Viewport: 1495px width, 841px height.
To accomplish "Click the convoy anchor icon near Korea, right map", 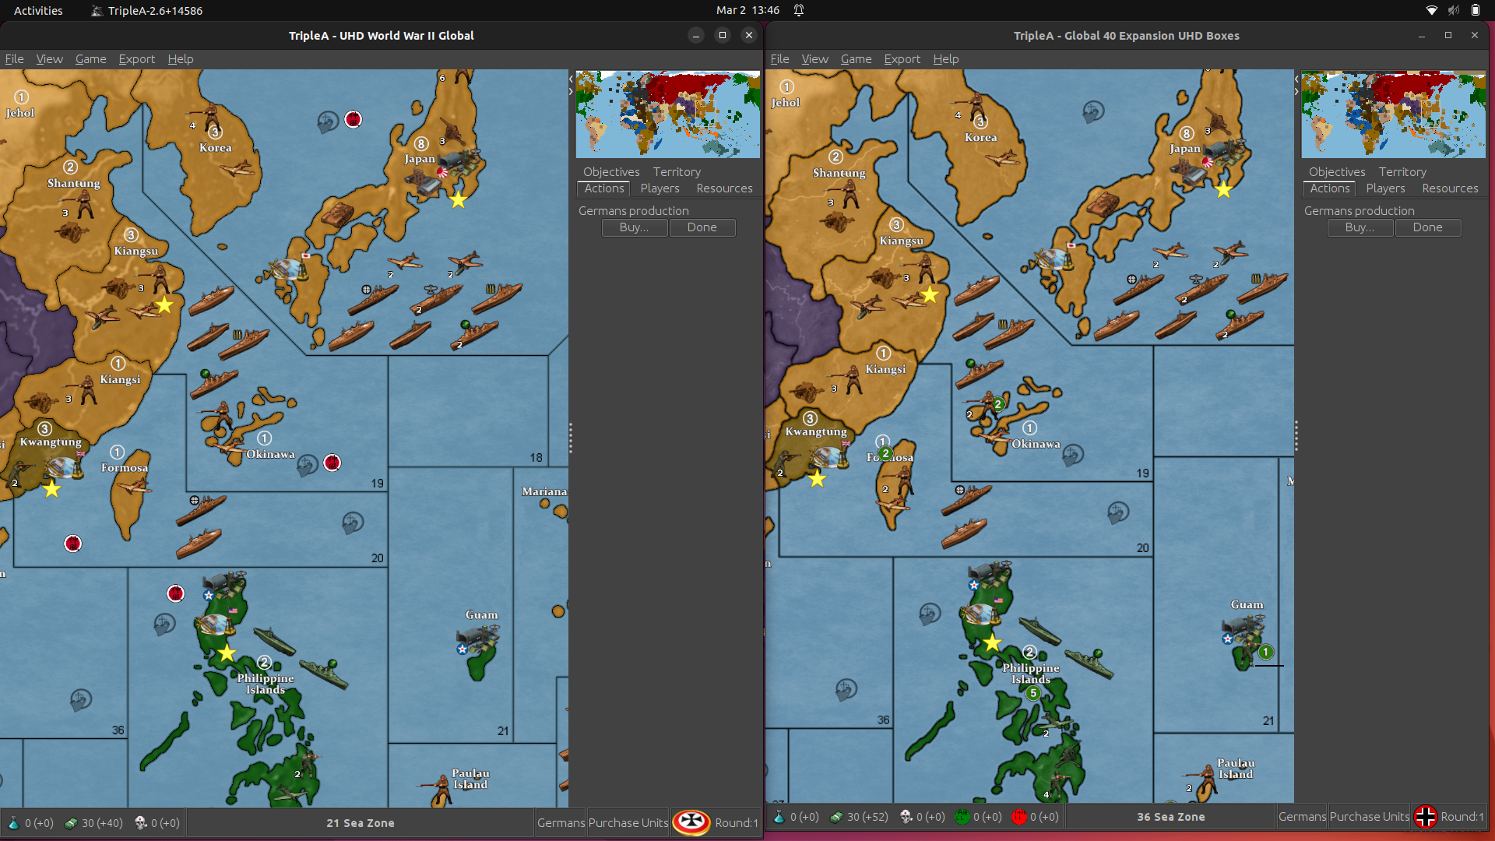I will (1093, 111).
